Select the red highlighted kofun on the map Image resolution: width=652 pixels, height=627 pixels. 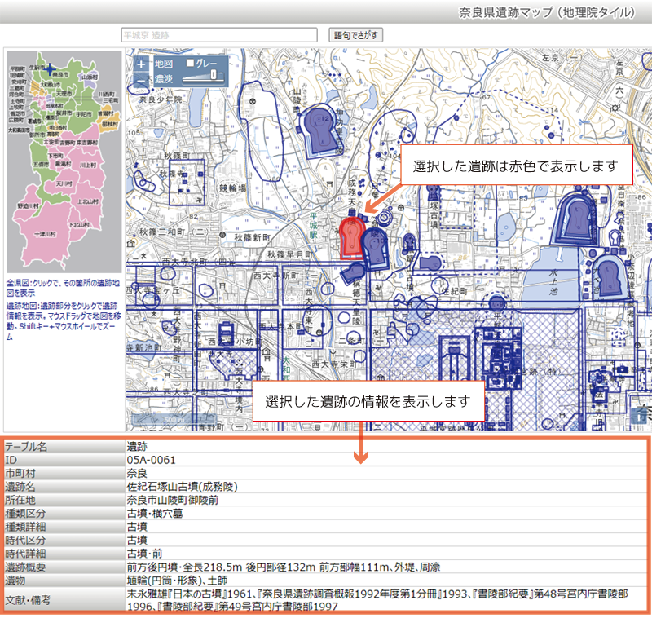[352, 239]
